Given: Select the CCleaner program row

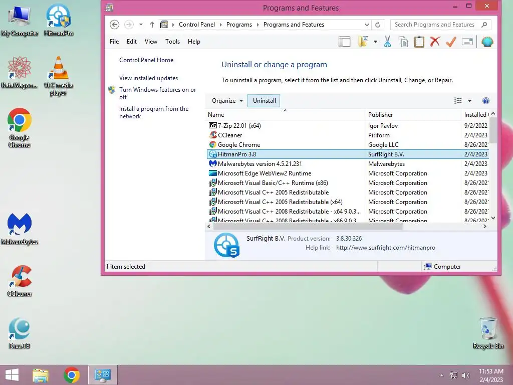Looking at the screenshot, I should pyautogui.click(x=348, y=135).
